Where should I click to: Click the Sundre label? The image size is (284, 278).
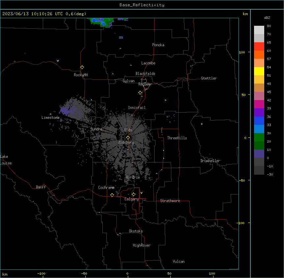(x=96, y=129)
